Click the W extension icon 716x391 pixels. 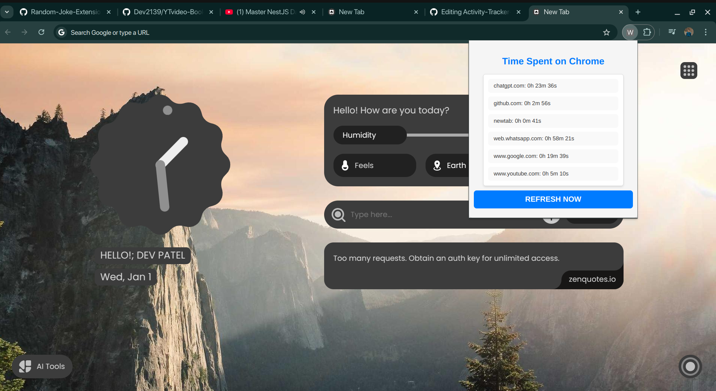[x=630, y=32]
